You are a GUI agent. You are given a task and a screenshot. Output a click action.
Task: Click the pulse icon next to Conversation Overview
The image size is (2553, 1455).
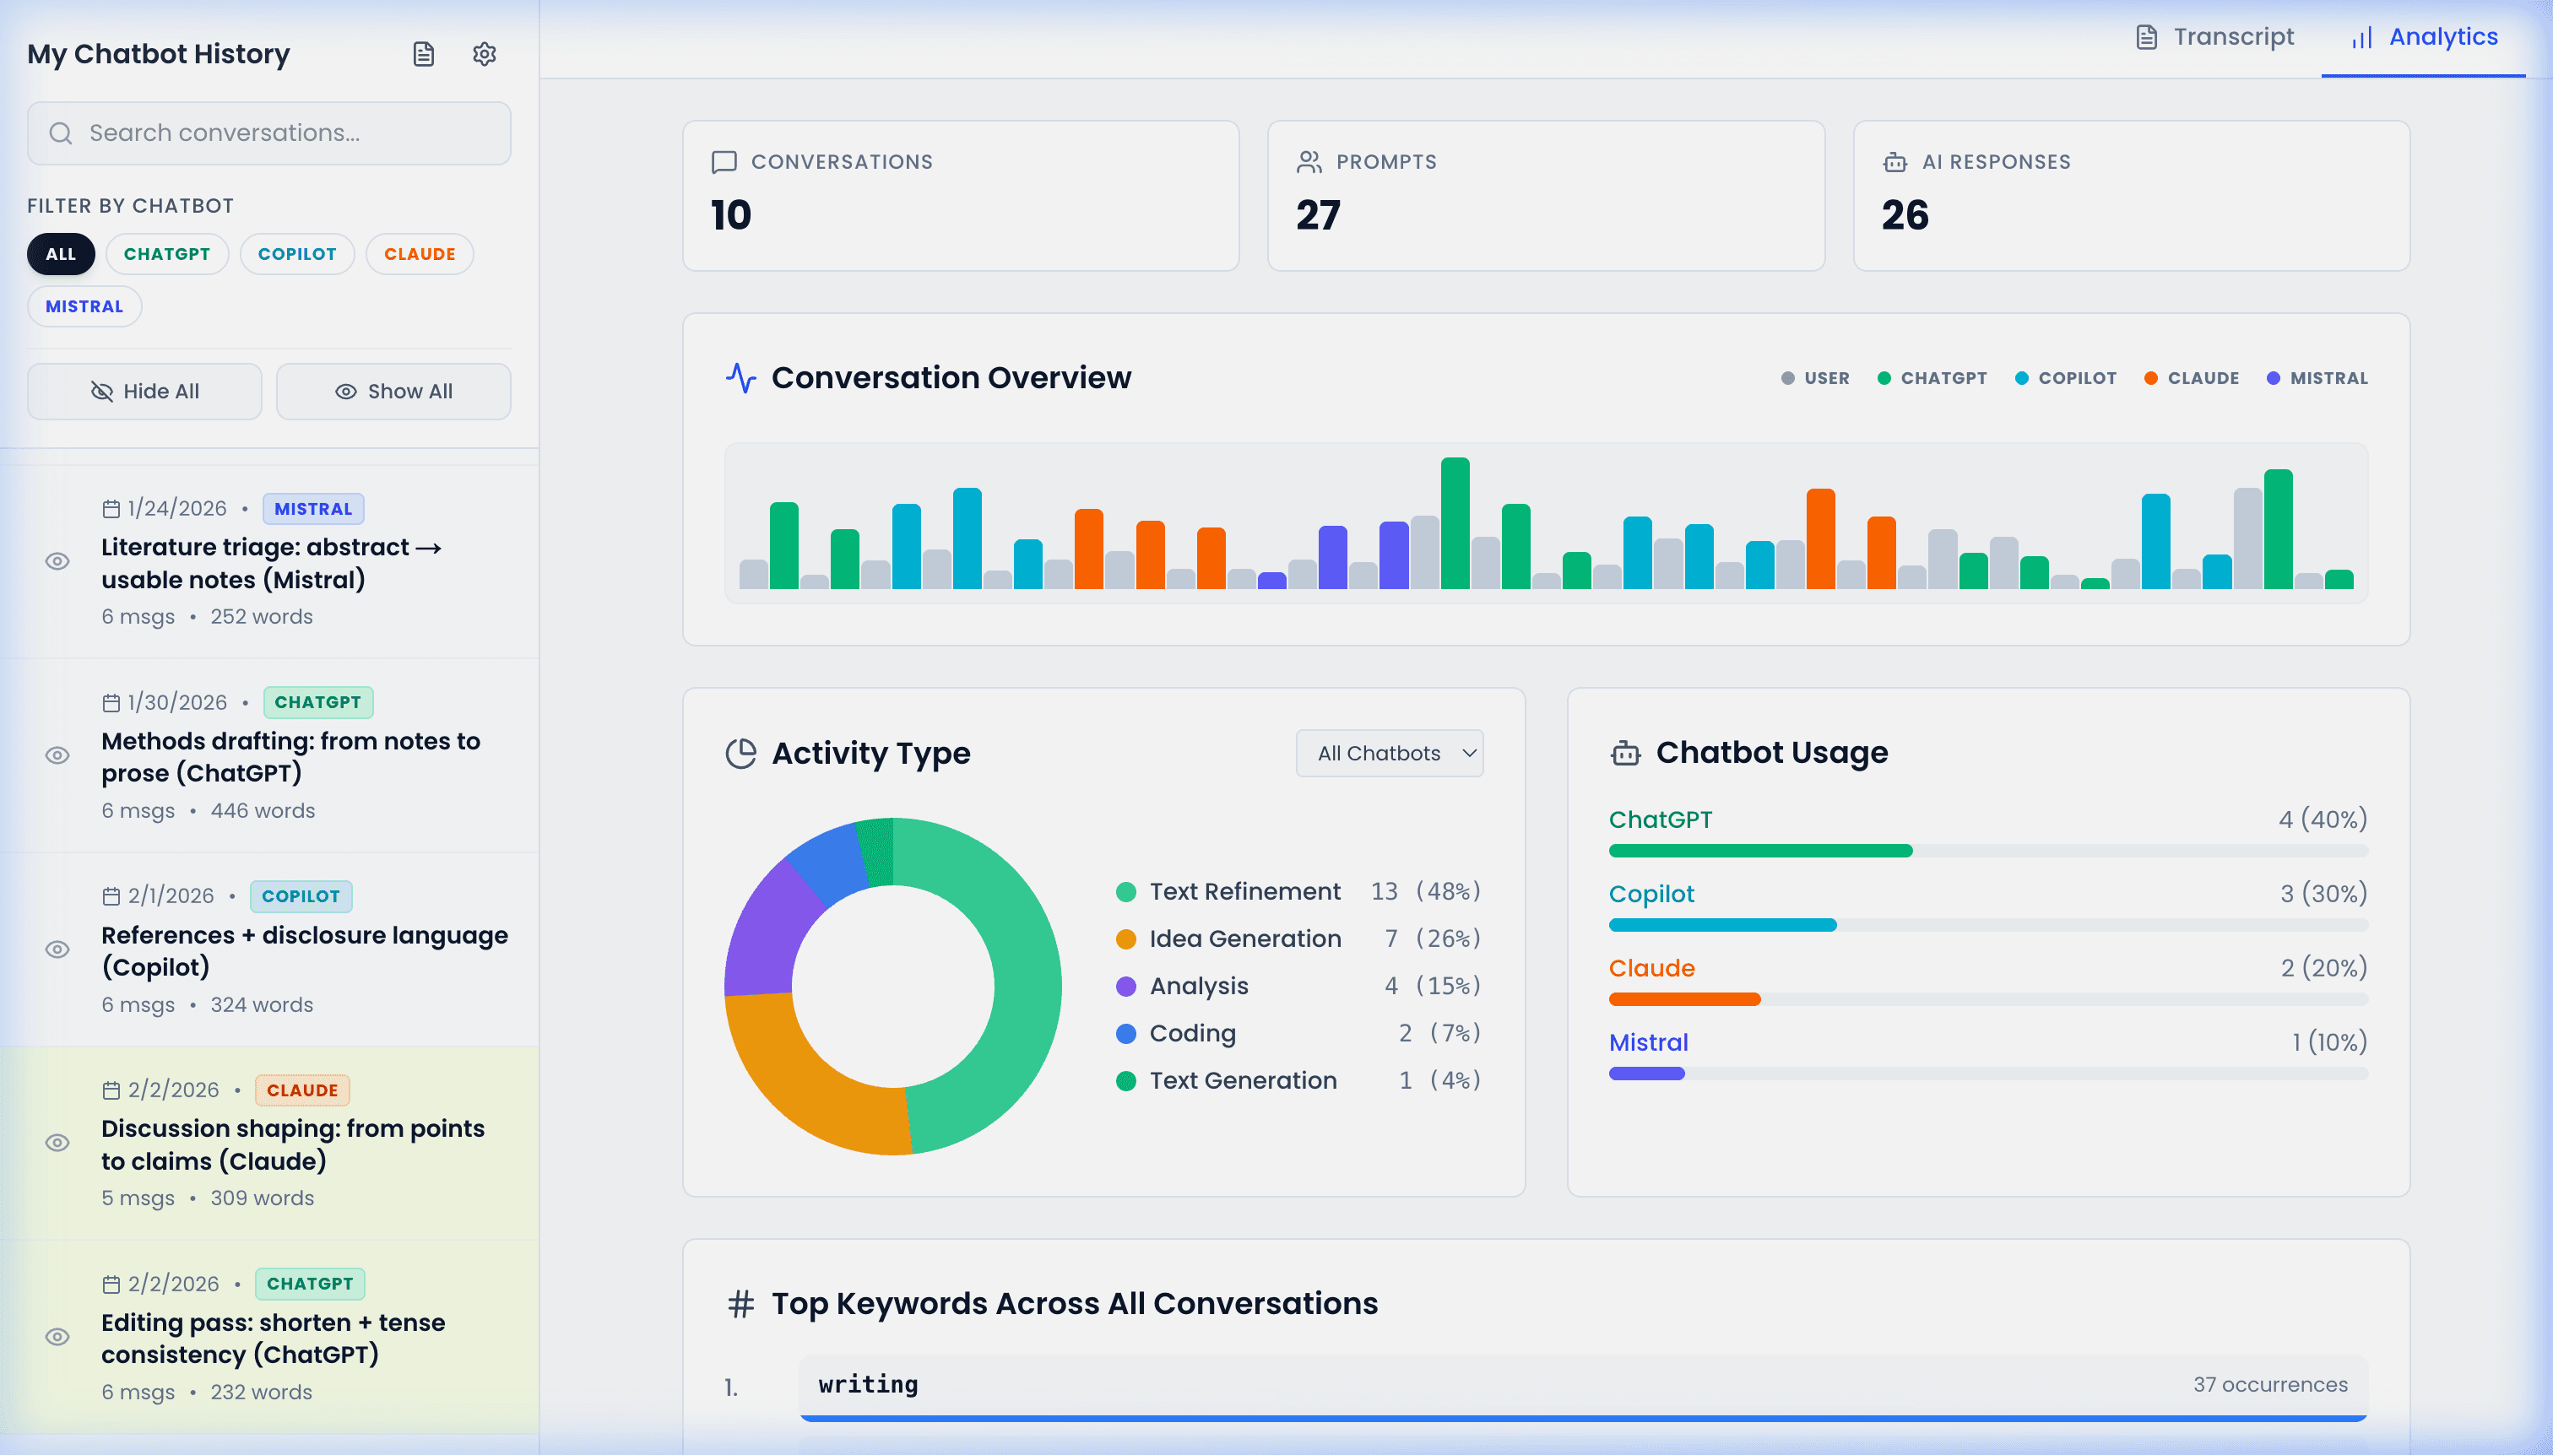tap(740, 378)
